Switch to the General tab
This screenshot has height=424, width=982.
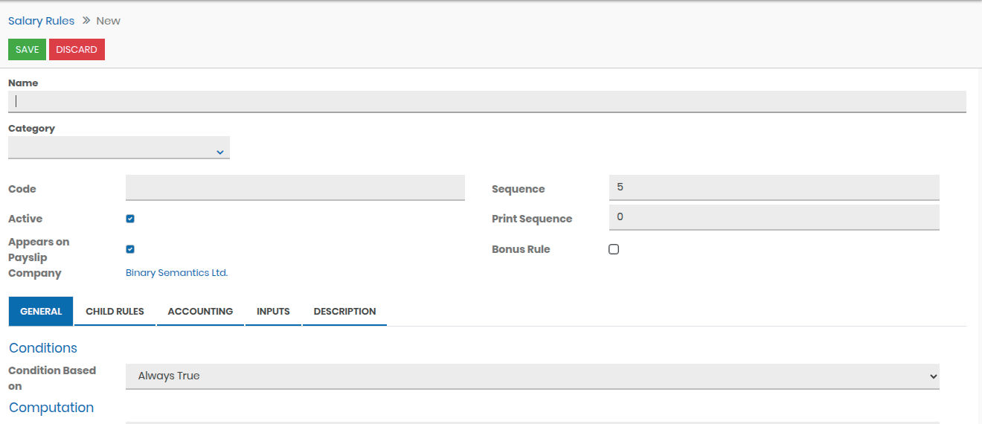pos(41,312)
